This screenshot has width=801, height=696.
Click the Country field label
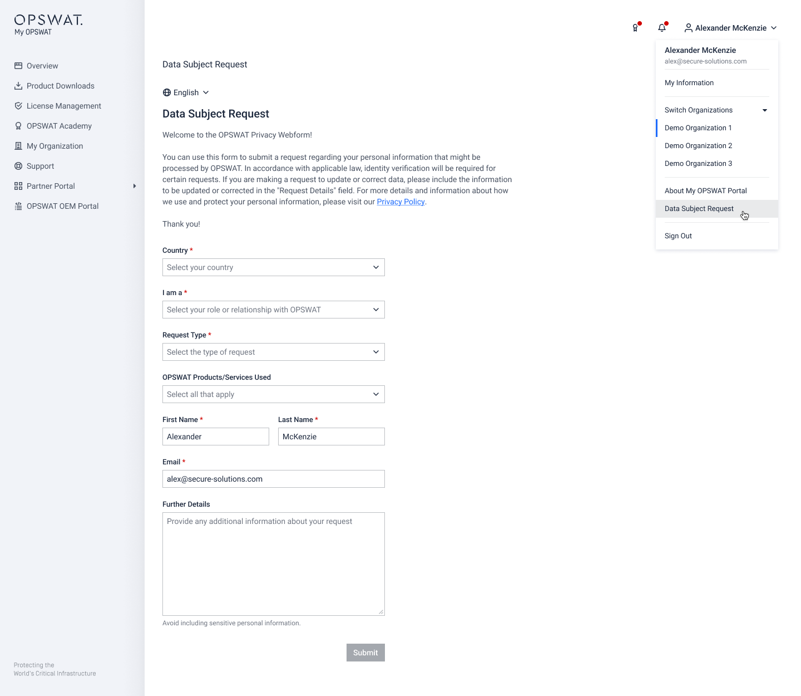tap(175, 251)
